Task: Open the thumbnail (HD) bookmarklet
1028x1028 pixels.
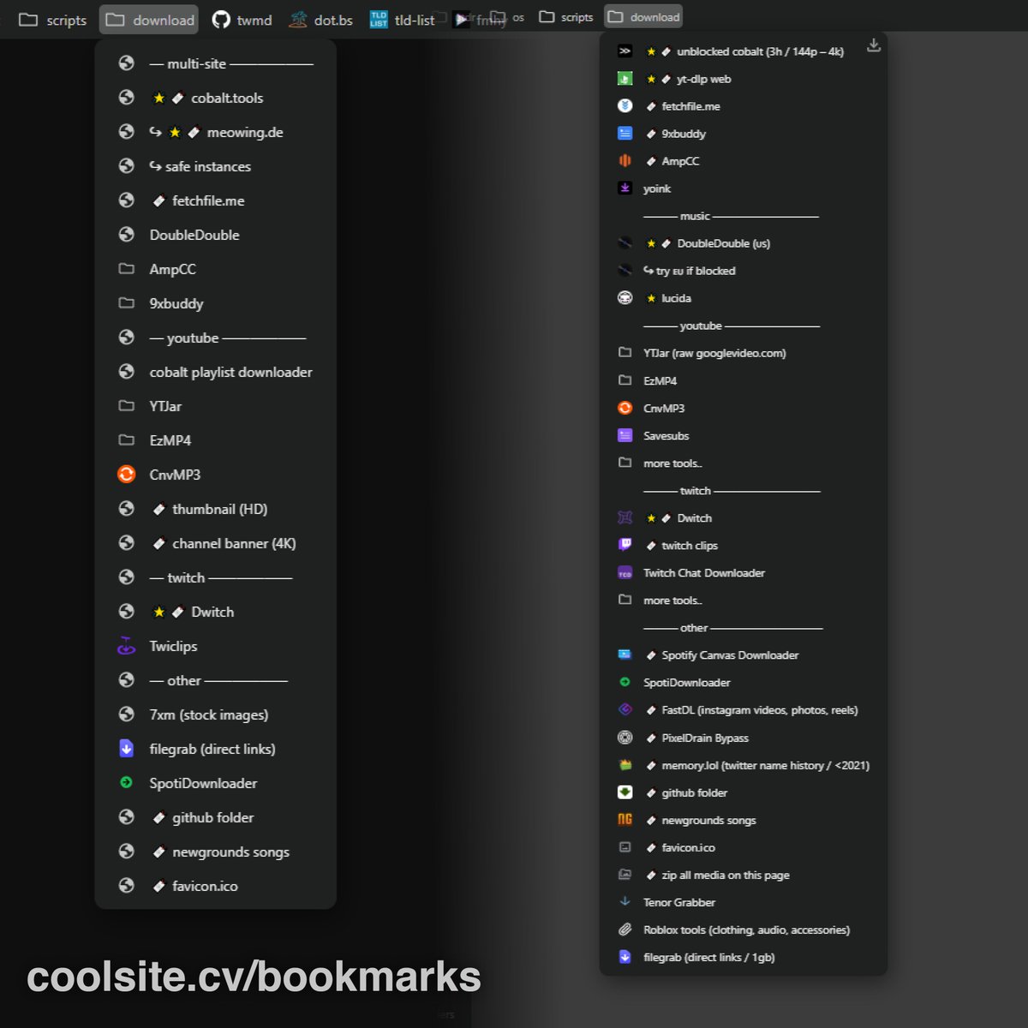Action: point(215,509)
